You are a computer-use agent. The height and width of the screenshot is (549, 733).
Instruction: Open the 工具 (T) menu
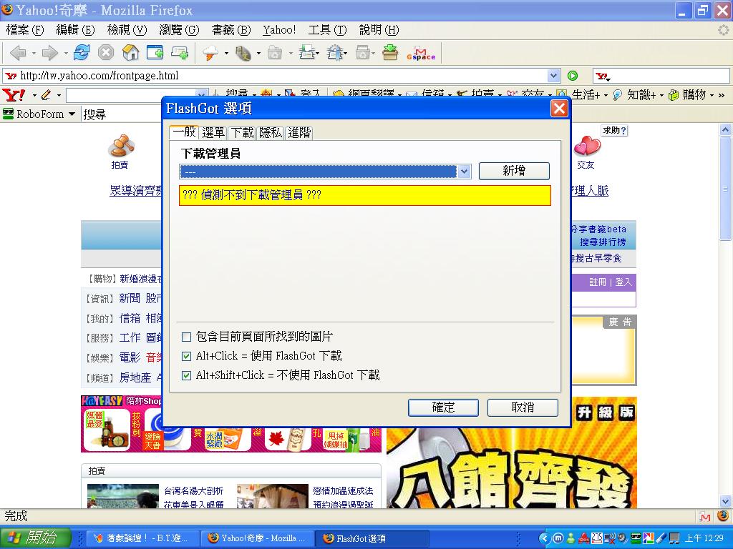pyautogui.click(x=327, y=30)
